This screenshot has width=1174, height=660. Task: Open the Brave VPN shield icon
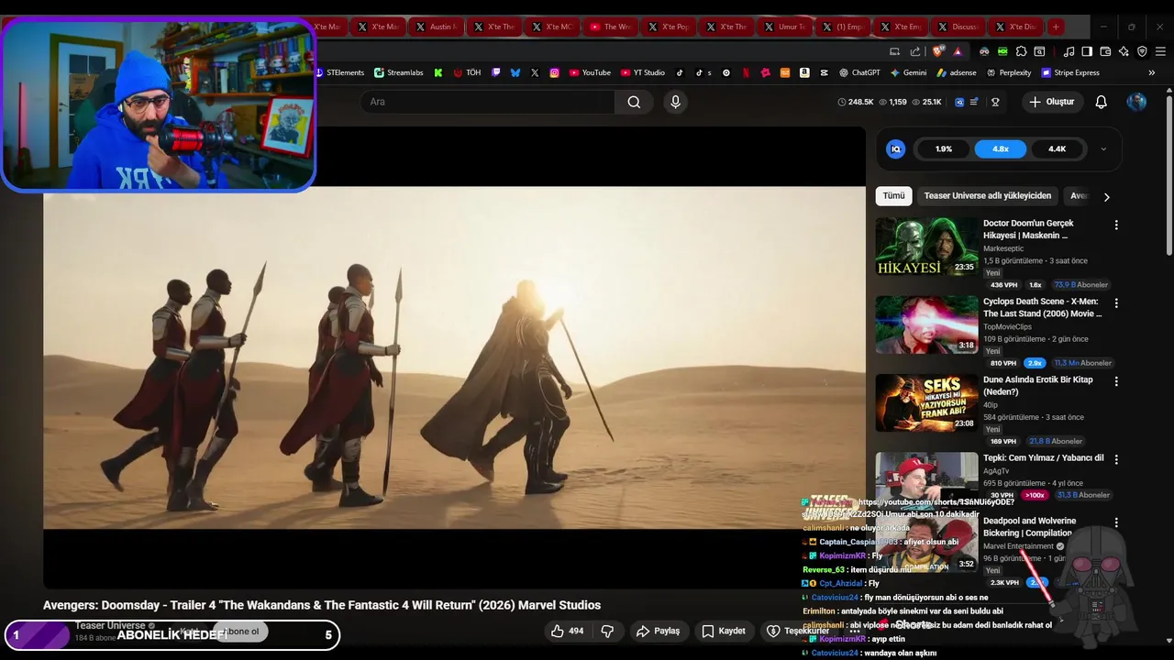coord(1142,51)
